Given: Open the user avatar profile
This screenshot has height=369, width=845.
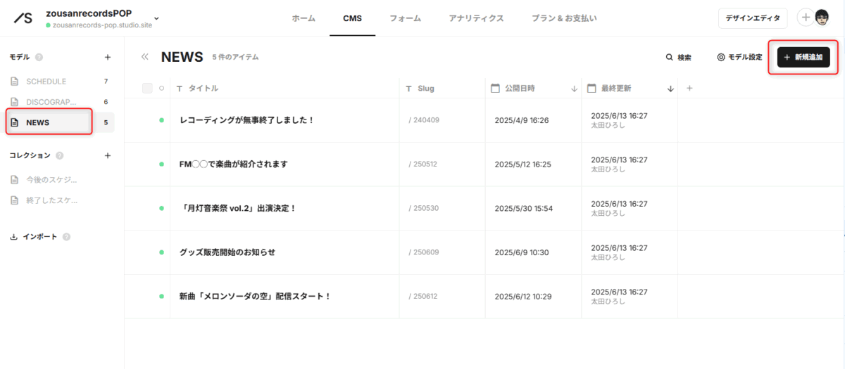Looking at the screenshot, I should (x=822, y=18).
